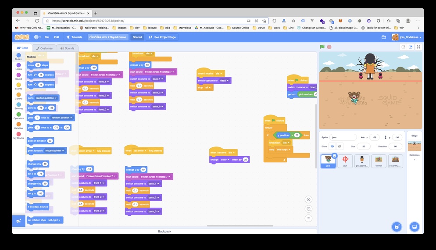Click See Project Page button
The height and width of the screenshot is (250, 436).
[x=162, y=37]
